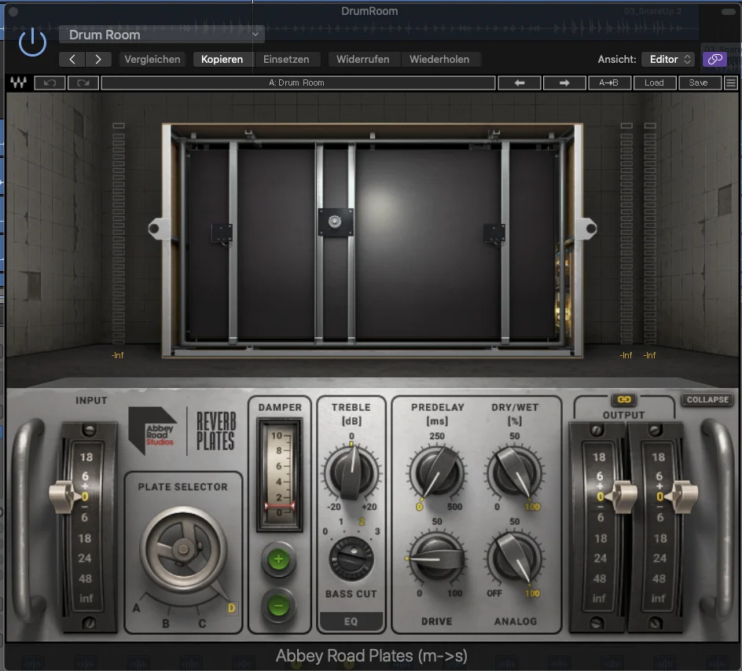Select plate B

point(166,624)
